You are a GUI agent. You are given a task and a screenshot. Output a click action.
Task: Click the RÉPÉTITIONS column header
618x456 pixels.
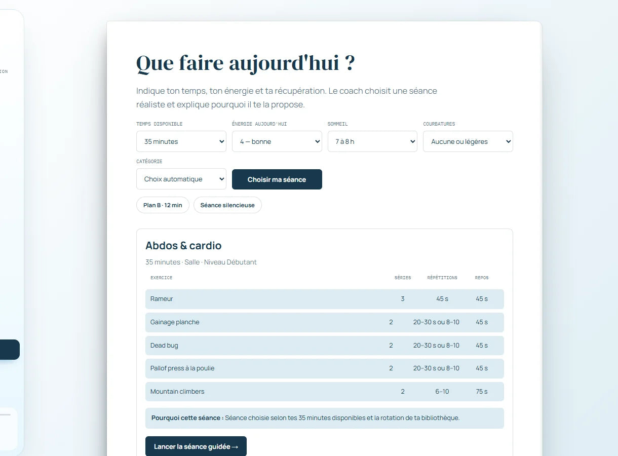point(442,278)
